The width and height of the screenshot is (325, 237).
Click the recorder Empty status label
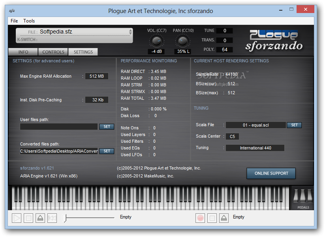pyautogui.click(x=239, y=217)
